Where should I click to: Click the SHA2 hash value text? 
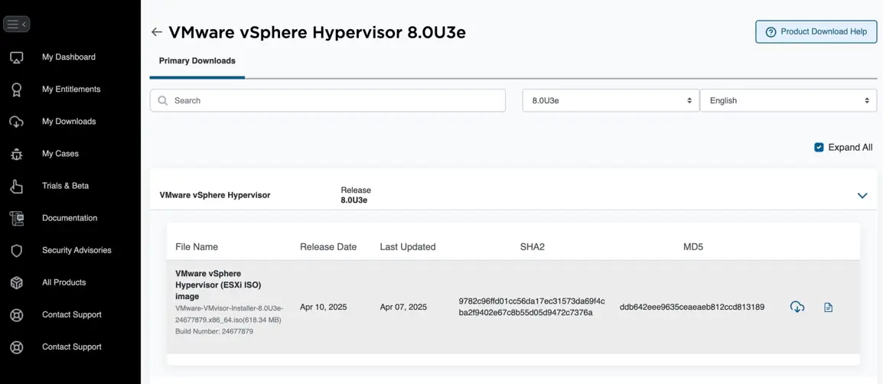click(532, 307)
